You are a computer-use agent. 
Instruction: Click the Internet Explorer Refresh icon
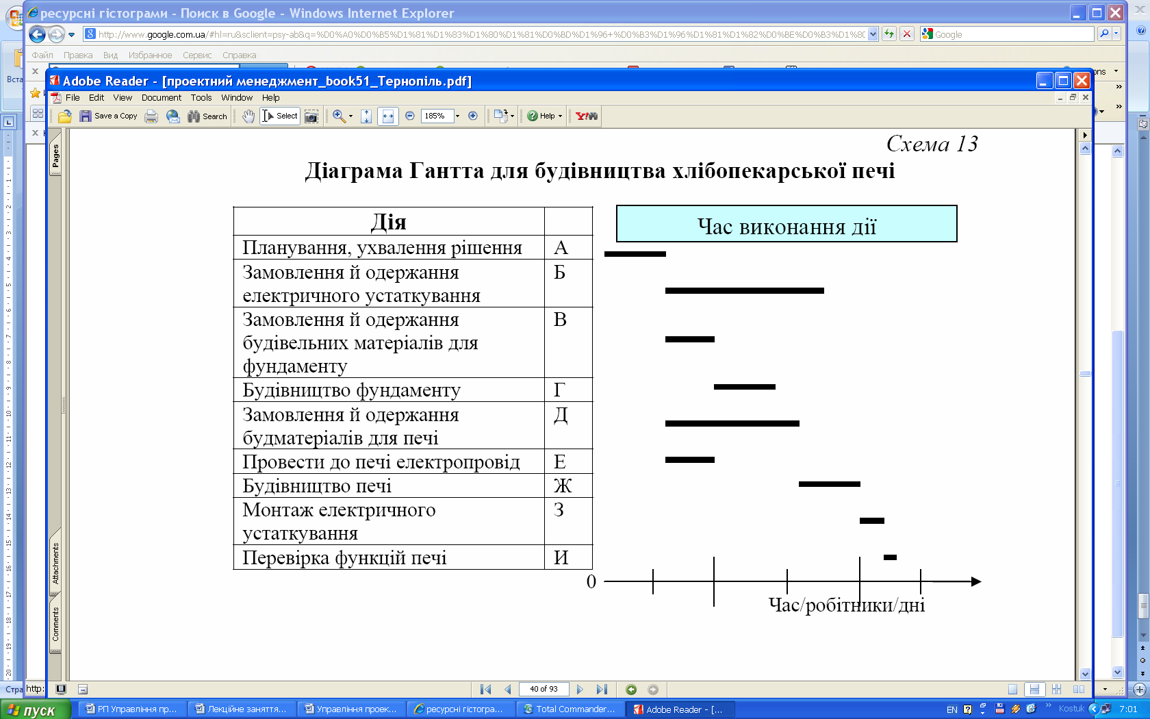tap(889, 34)
